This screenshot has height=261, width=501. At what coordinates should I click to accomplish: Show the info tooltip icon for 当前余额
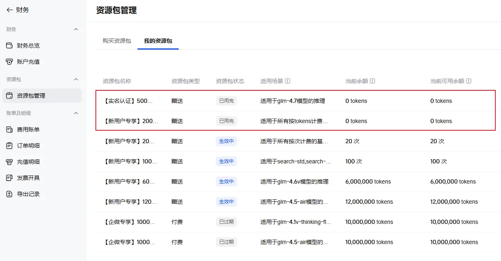point(372,81)
